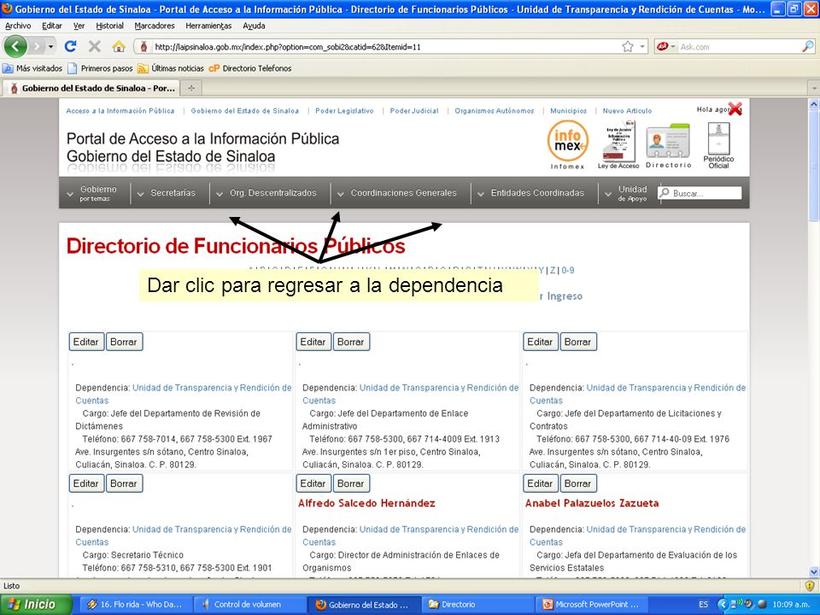Viewport: 820px width, 615px height.
Task: Bookmark this page with the star icon
Action: click(628, 46)
